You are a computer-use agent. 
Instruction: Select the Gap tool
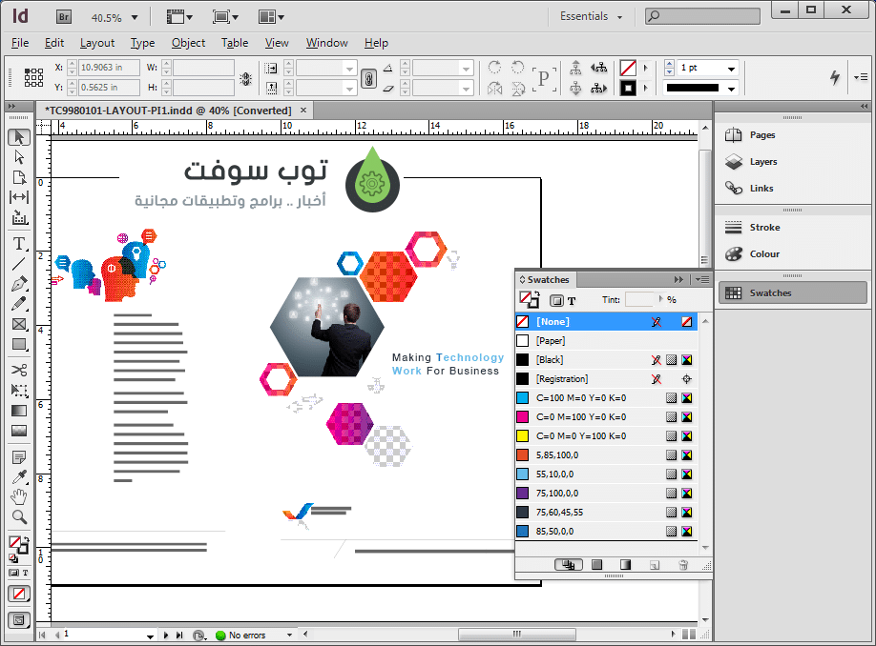pos(19,197)
